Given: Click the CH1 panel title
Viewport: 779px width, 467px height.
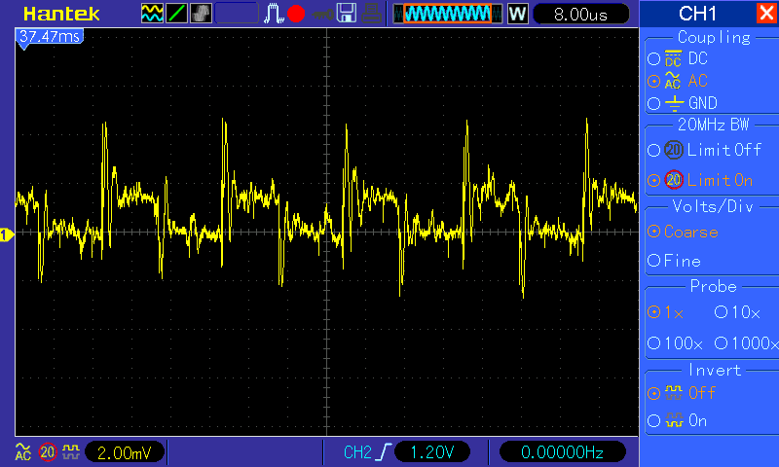Looking at the screenshot, I should (697, 14).
